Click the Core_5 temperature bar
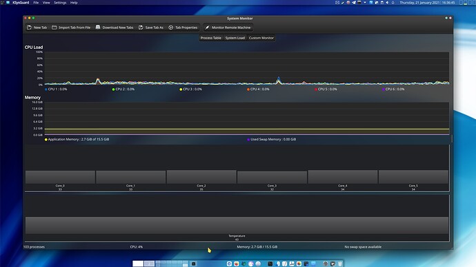 click(413, 177)
